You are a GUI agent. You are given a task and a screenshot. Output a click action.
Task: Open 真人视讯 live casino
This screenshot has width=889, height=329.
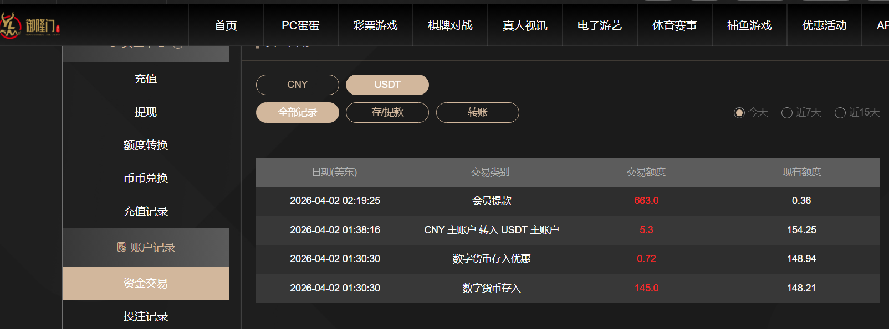pos(524,25)
